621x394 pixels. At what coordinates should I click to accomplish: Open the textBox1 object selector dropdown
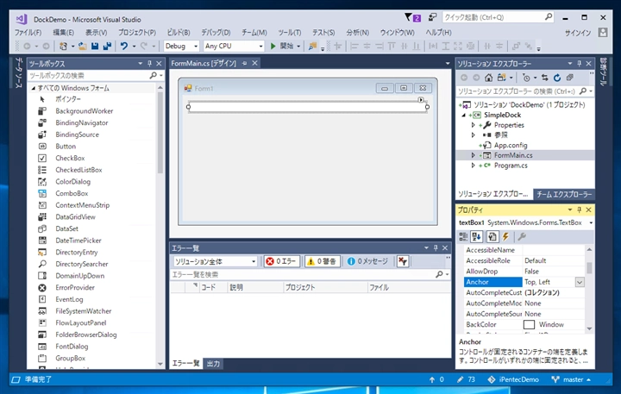pos(591,222)
